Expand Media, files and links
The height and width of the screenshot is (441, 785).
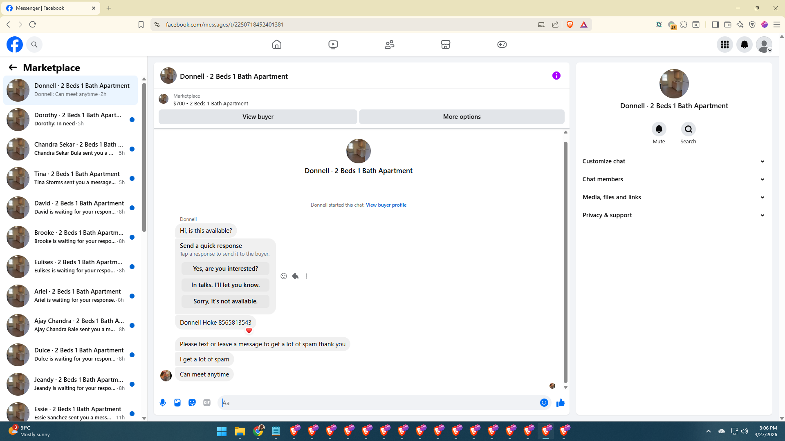[x=674, y=197]
